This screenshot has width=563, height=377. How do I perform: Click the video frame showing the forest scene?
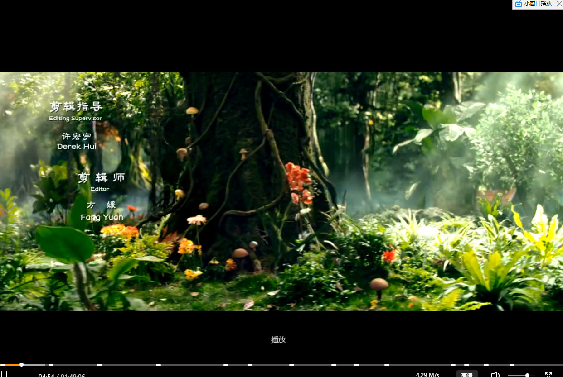[x=281, y=191]
